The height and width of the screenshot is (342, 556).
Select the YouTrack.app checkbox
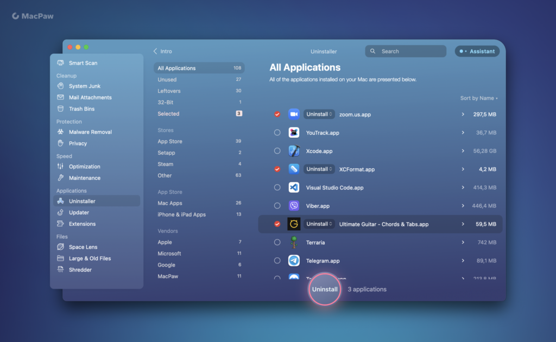[x=277, y=132]
